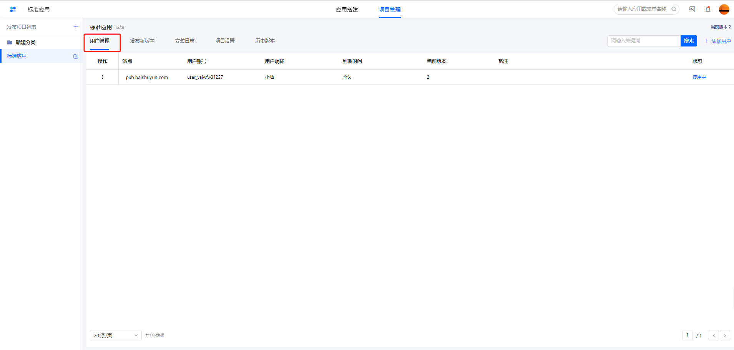Open the contacts icon in top bar
734x350 pixels.
692,10
